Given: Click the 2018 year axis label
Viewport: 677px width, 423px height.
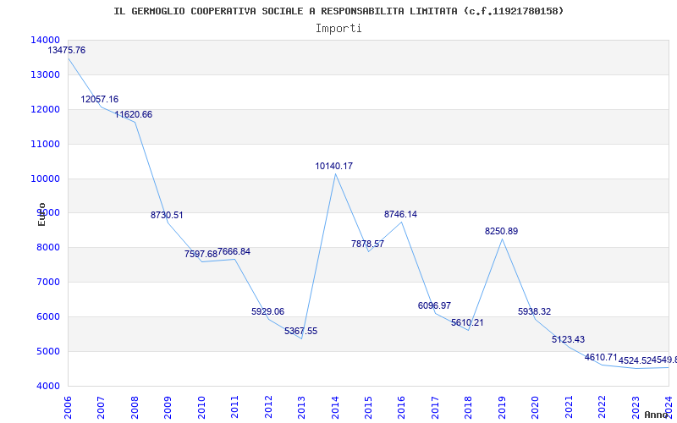Looking at the screenshot, I should 469,406.
